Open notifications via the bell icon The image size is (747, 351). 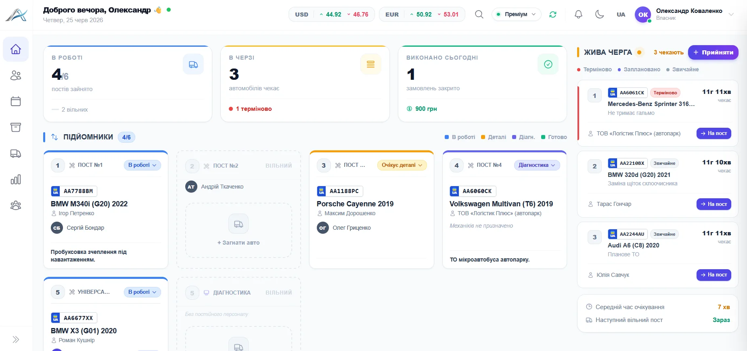click(578, 15)
